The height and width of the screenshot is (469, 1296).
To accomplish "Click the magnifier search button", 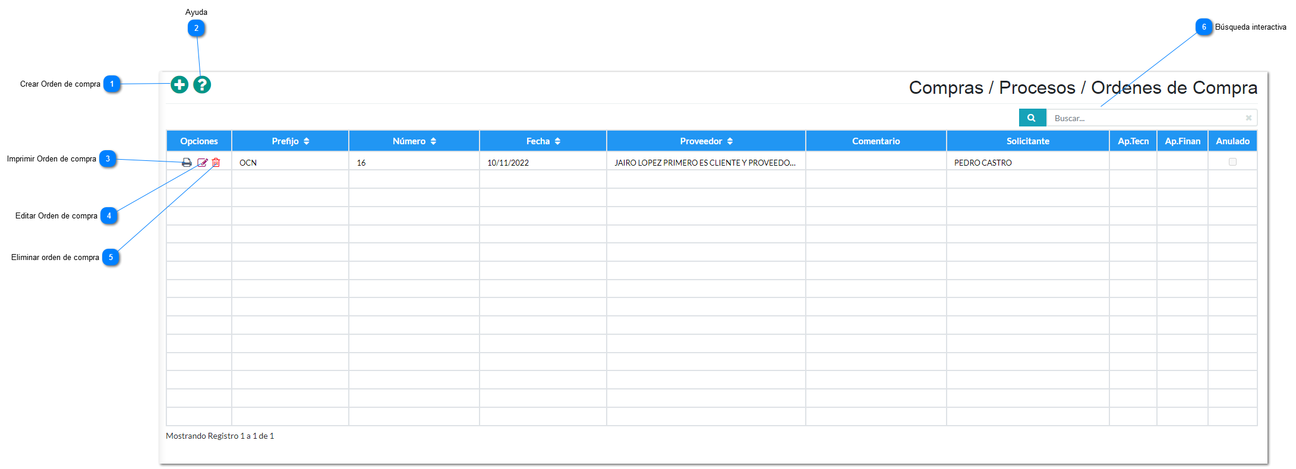I will click(1032, 118).
